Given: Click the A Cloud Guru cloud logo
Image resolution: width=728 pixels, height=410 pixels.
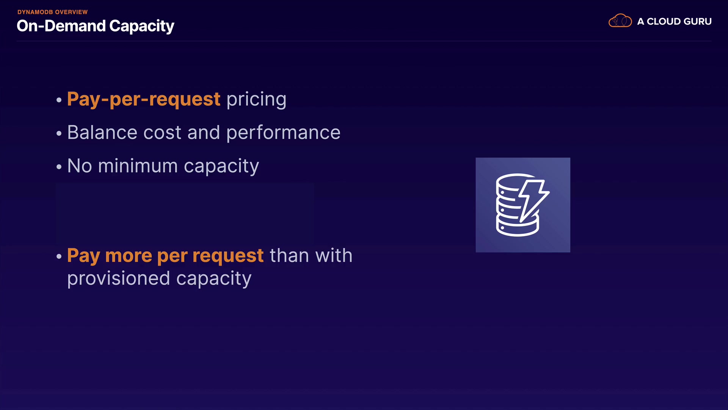Looking at the screenshot, I should 620,21.
